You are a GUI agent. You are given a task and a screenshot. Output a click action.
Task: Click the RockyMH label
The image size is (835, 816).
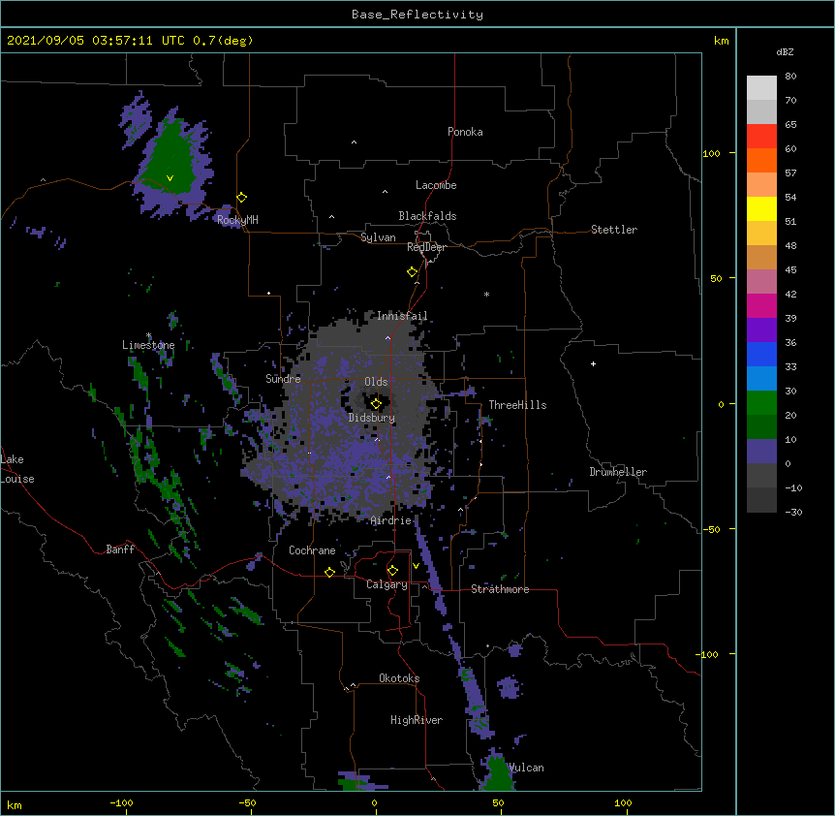click(x=237, y=220)
